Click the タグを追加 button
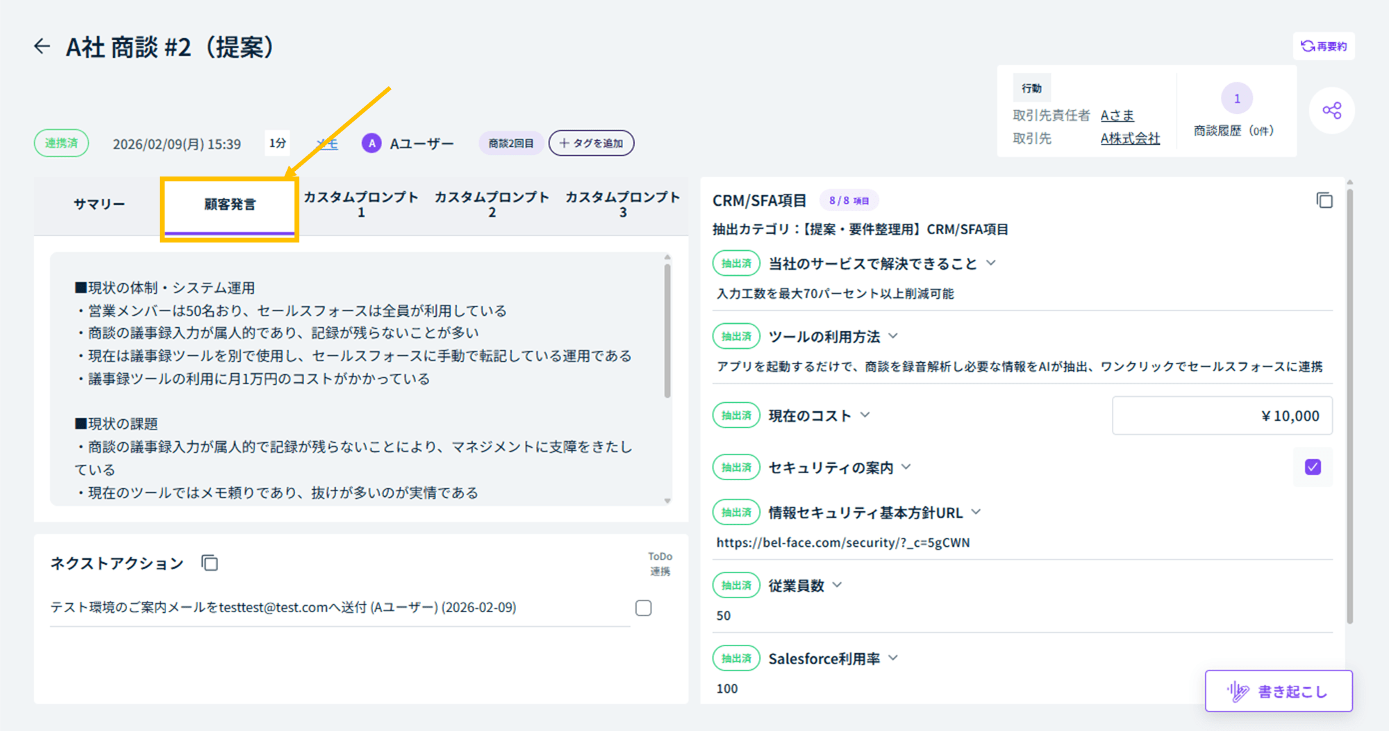The image size is (1389, 731). click(x=591, y=143)
